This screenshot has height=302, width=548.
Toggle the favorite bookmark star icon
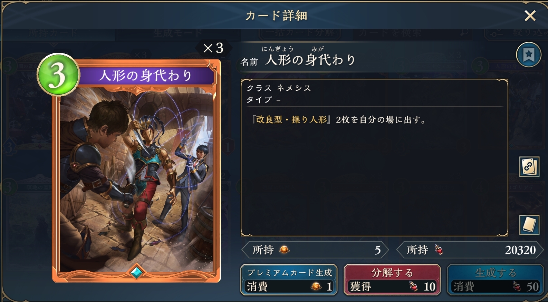(528, 55)
